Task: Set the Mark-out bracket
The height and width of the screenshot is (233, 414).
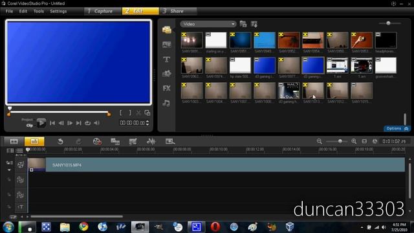Action: pos(130,113)
